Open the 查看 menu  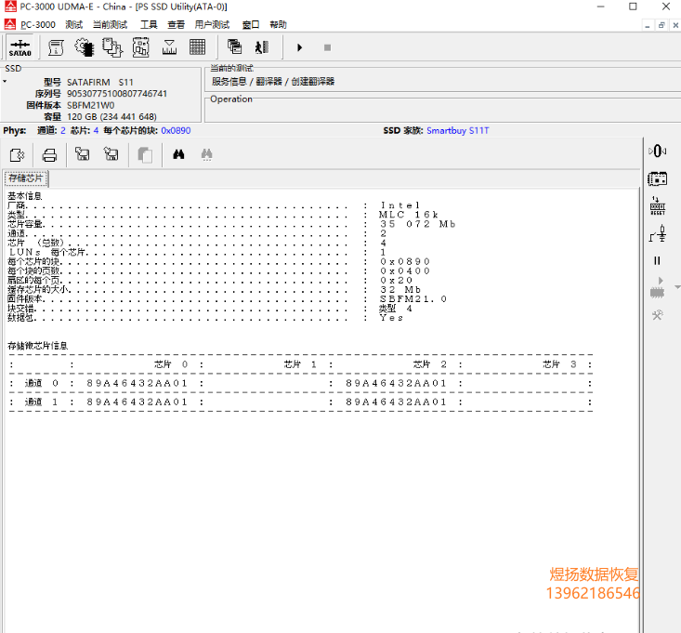[x=176, y=25]
